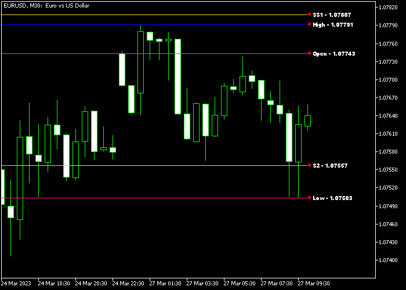Select the yellow SS1 horizontal line
Screen dimensions: 406x290
[154, 14]
